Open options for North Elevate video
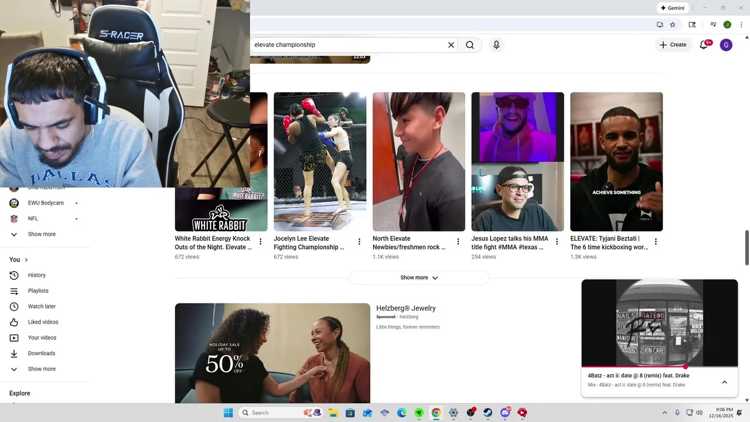 (458, 241)
